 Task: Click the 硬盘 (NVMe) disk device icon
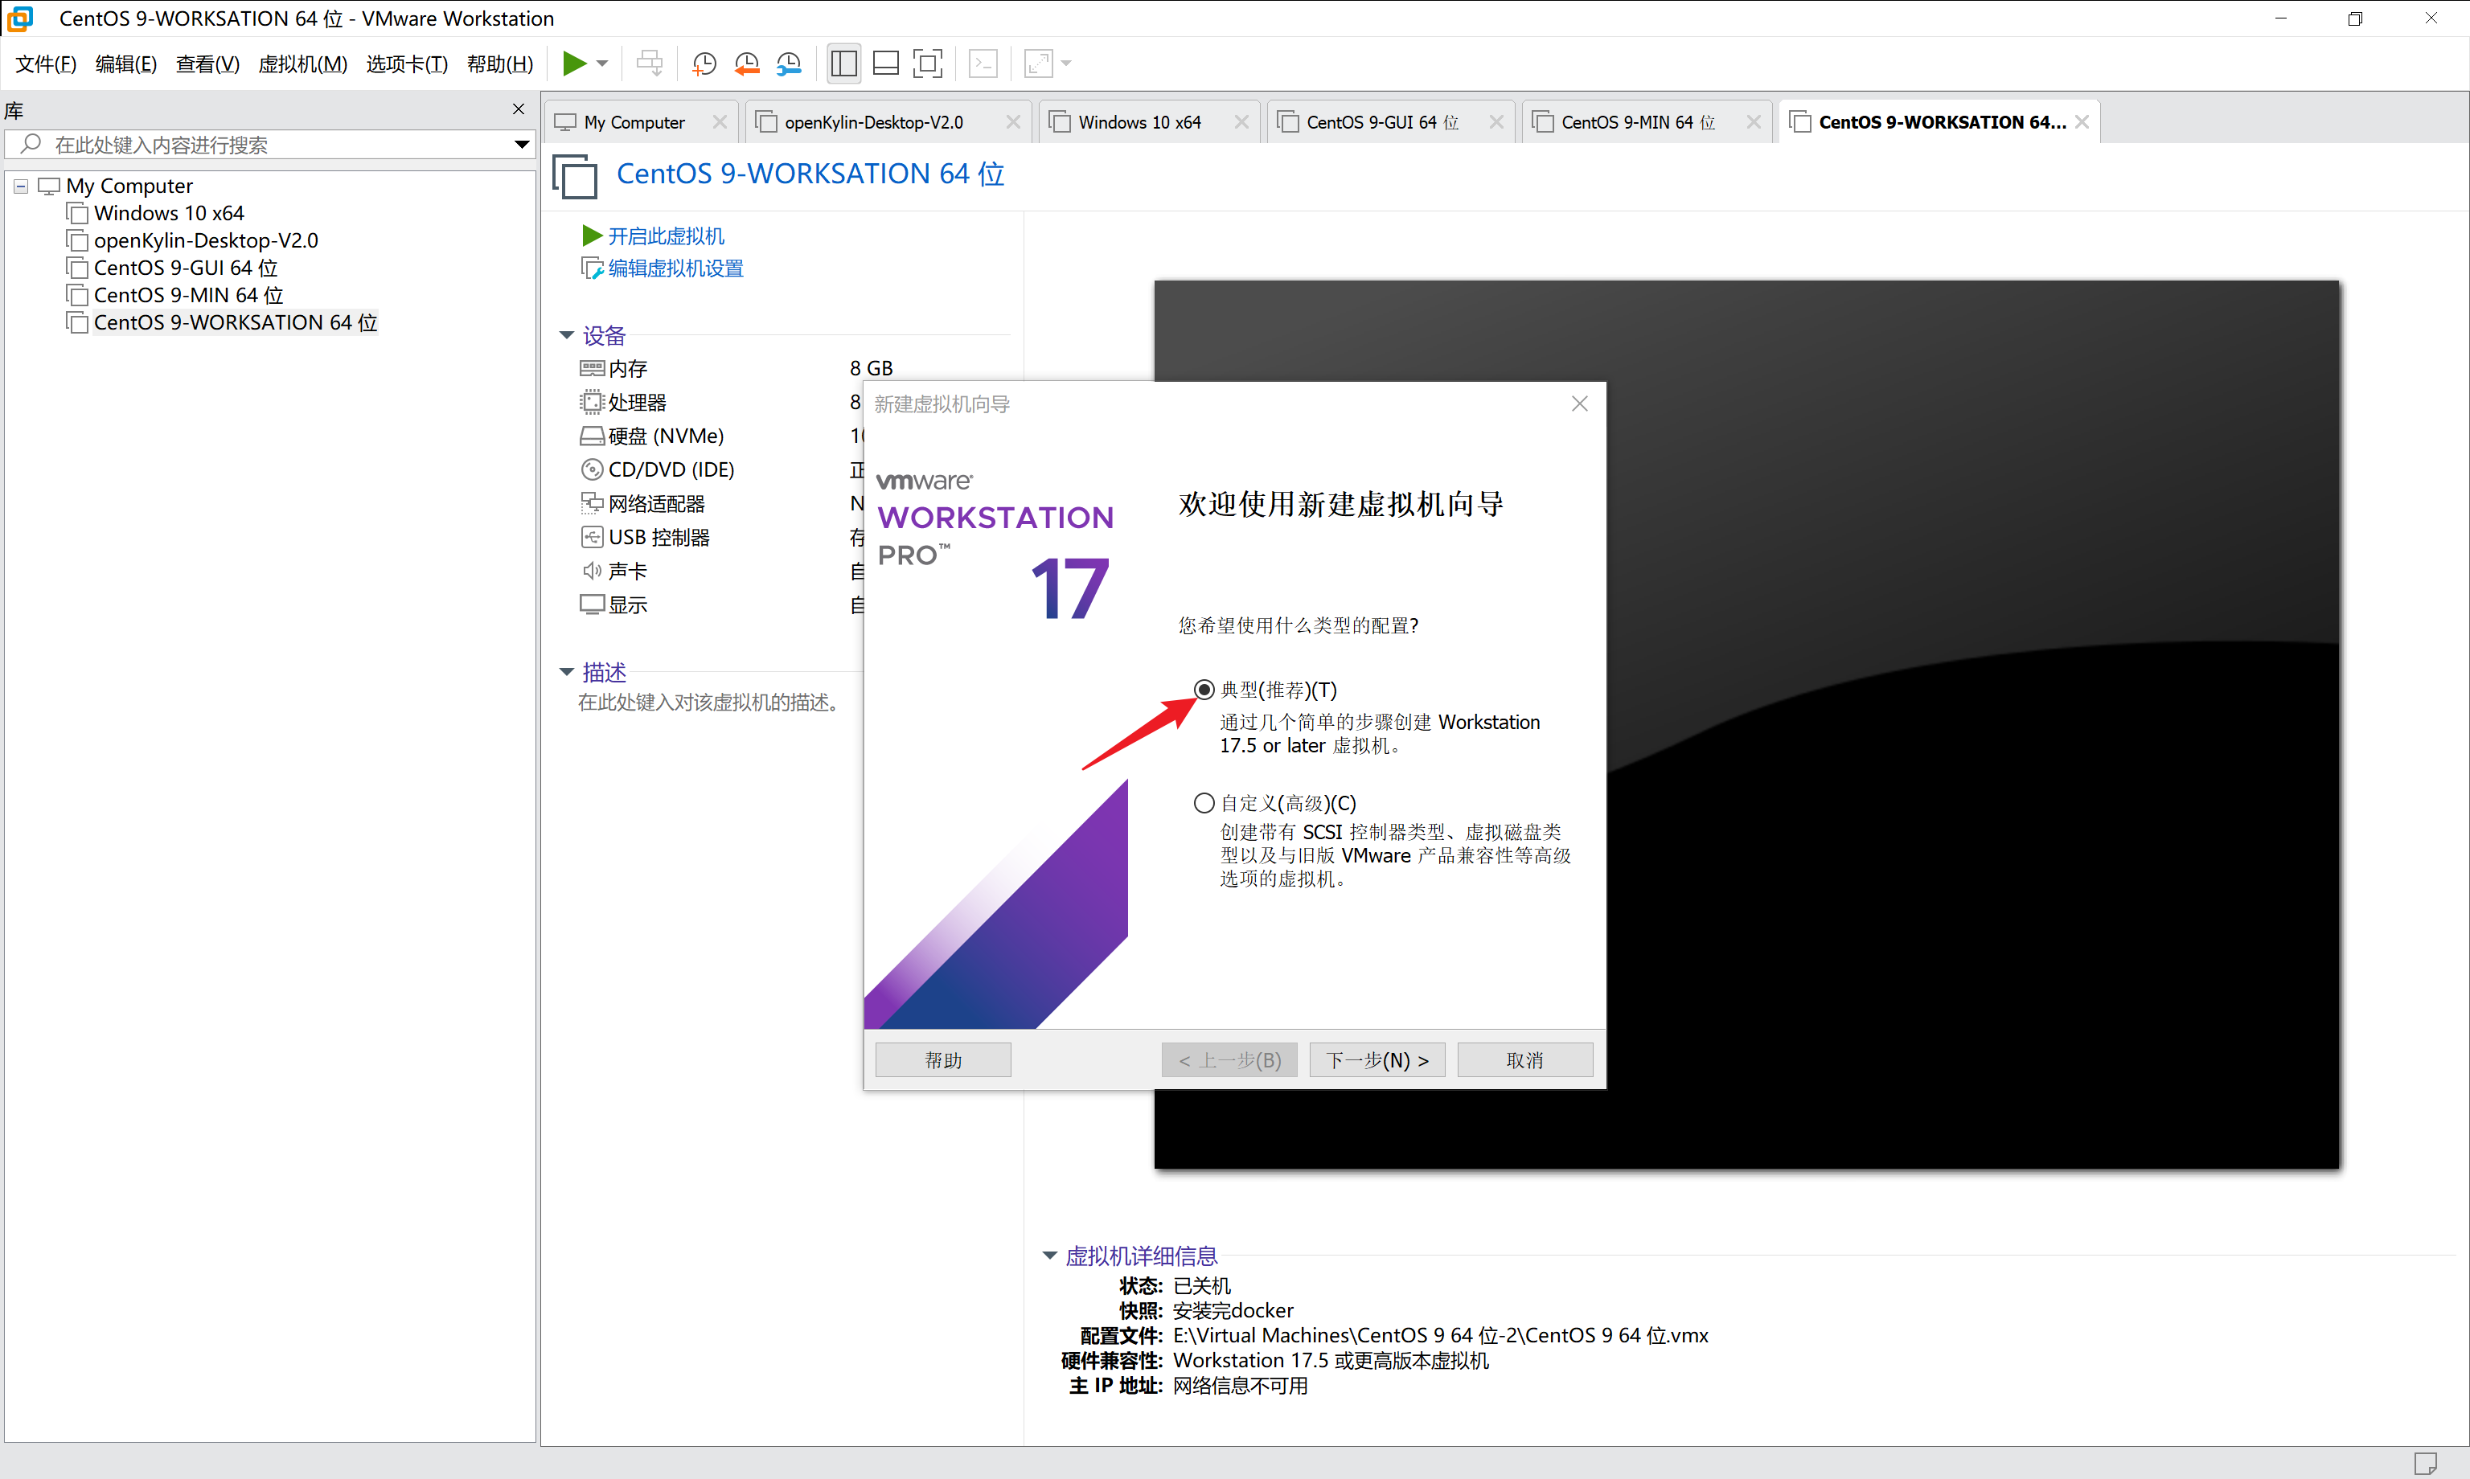click(592, 436)
